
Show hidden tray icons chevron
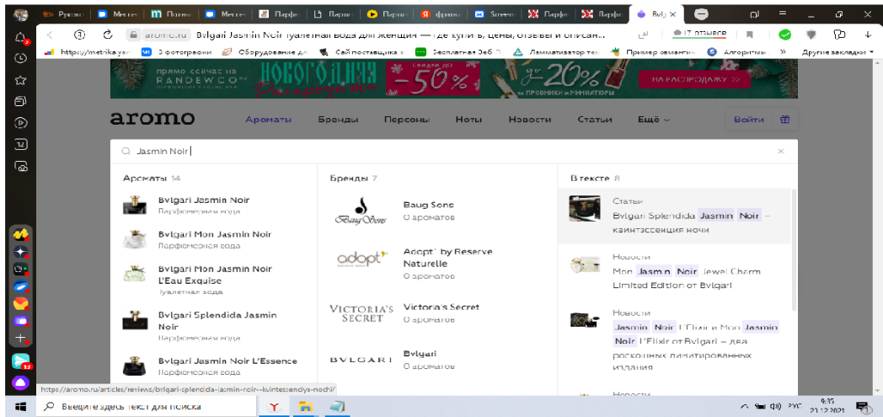[745, 406]
